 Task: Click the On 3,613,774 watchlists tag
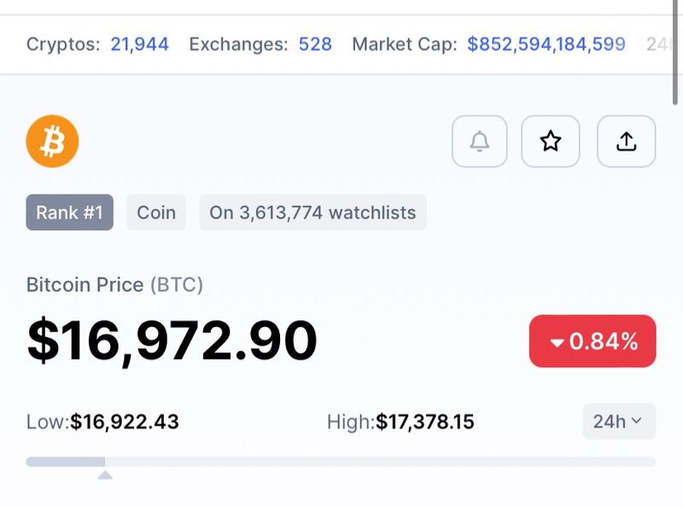click(x=312, y=213)
